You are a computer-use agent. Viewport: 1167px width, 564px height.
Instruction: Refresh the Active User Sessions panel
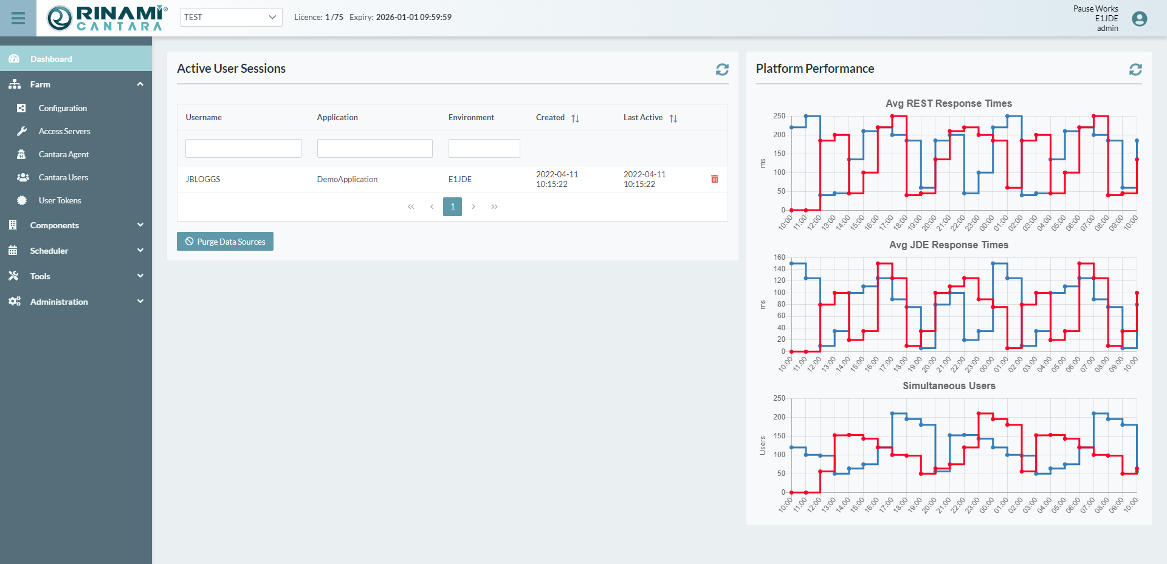coord(722,70)
